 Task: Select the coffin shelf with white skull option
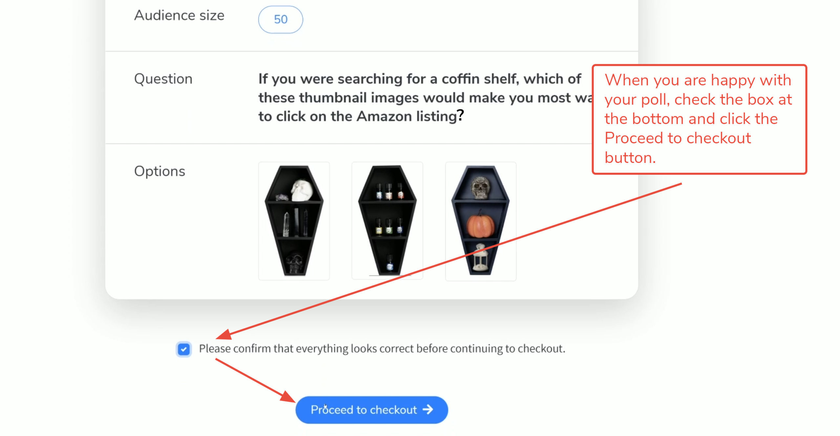coord(294,221)
